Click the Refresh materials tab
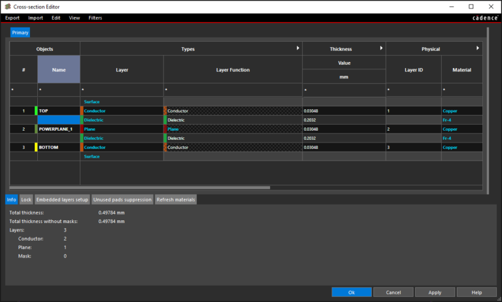Viewport: 502px width, 302px height. (x=175, y=199)
